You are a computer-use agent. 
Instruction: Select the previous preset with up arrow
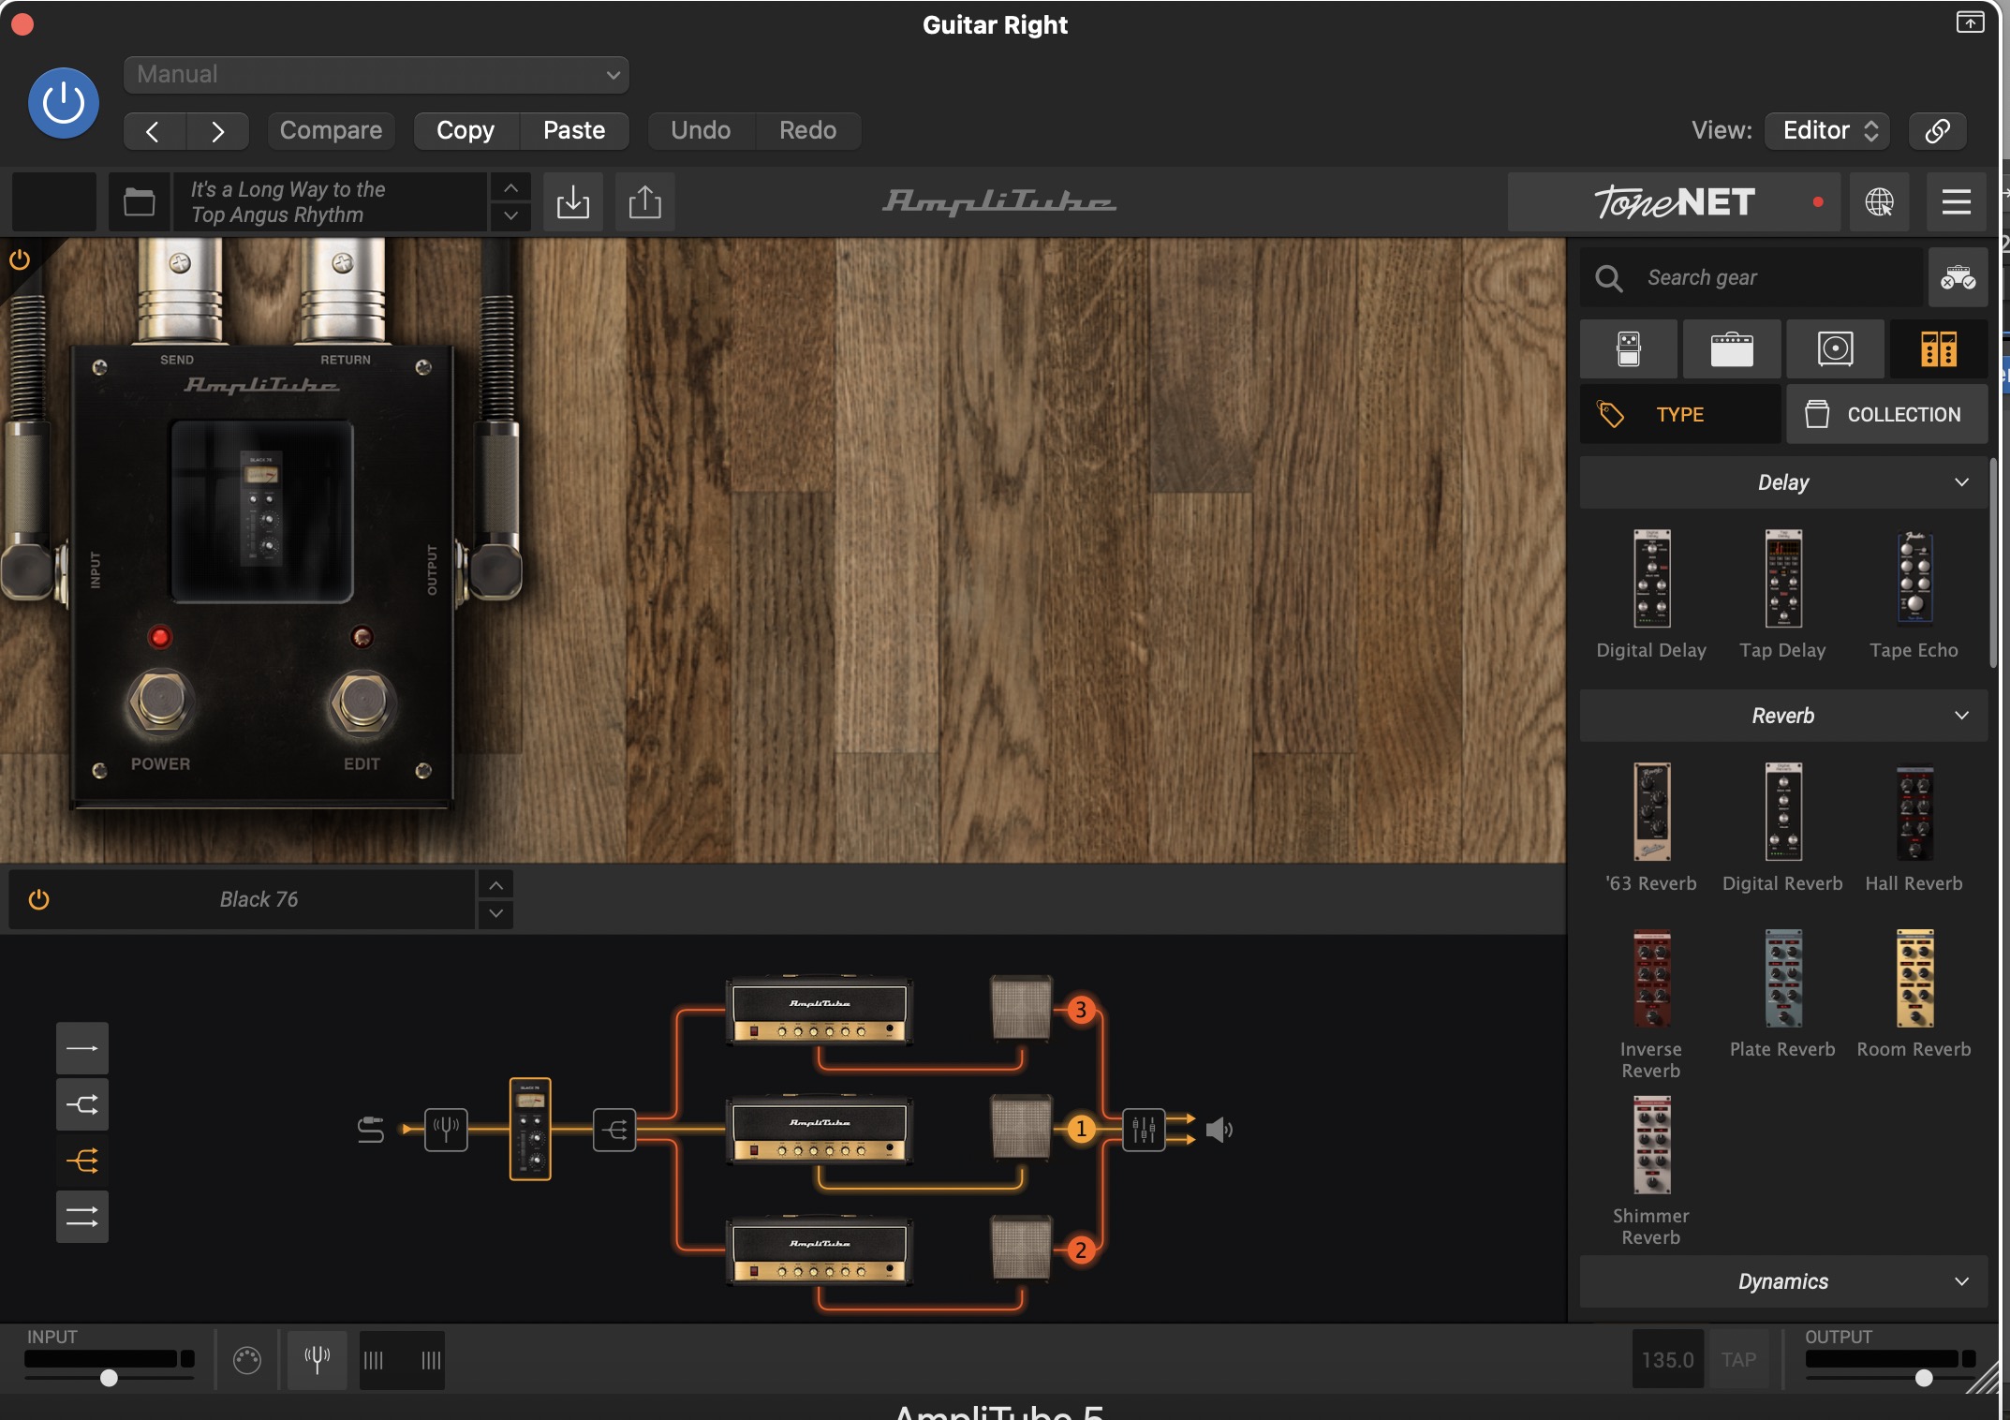pyautogui.click(x=510, y=188)
